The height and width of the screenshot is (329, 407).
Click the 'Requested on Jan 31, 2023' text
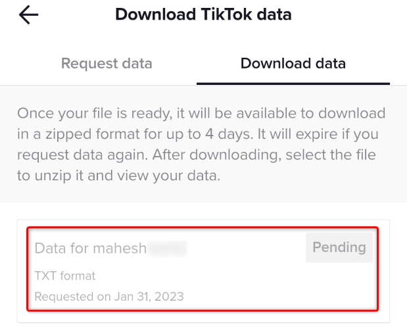(109, 297)
